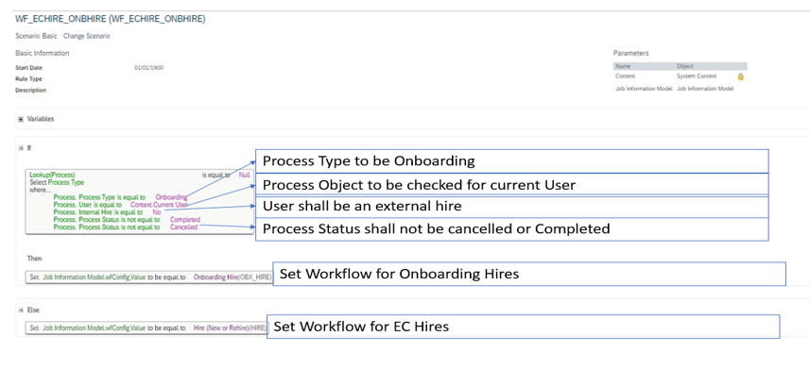This screenshot has height=370, width=810.
Task: Collapse the If section
Action: 21,147
